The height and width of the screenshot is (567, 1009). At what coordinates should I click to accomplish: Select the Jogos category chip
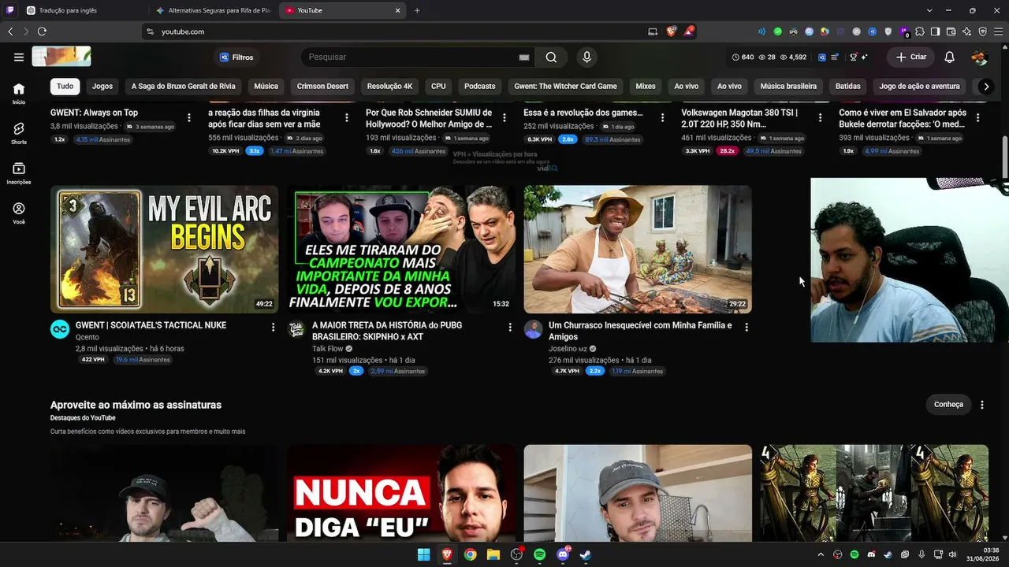[102, 87]
